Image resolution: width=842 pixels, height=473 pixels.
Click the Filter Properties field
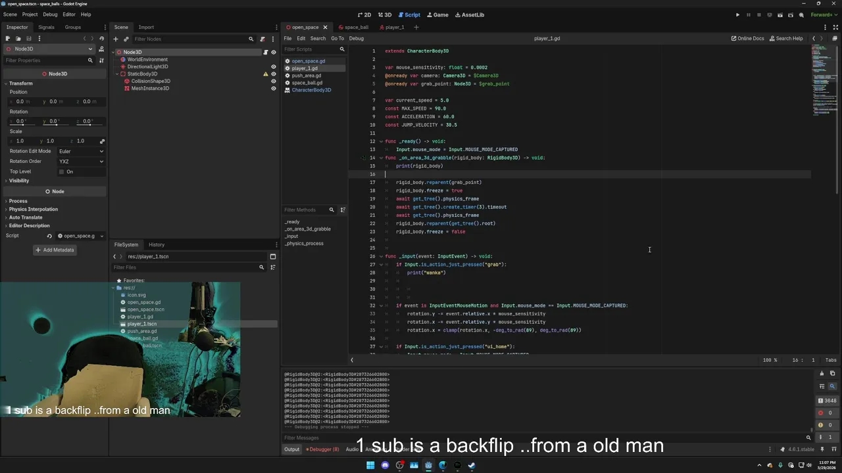point(48,60)
